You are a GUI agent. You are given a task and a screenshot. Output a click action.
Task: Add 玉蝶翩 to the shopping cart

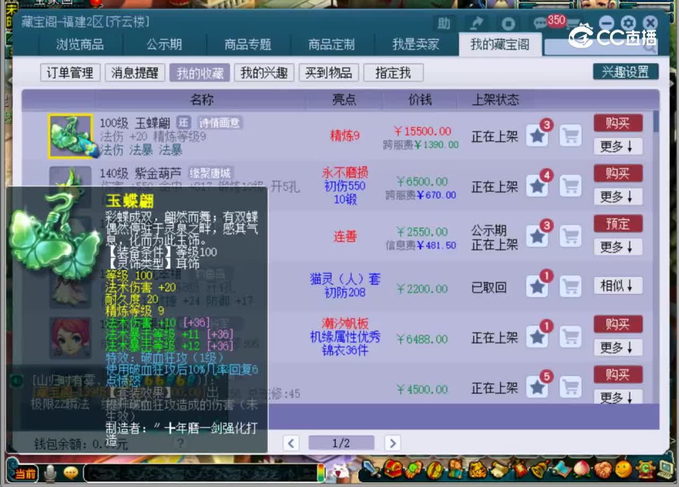(x=570, y=136)
